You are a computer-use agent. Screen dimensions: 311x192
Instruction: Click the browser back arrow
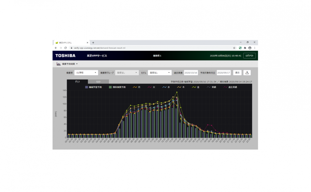click(x=56, y=48)
